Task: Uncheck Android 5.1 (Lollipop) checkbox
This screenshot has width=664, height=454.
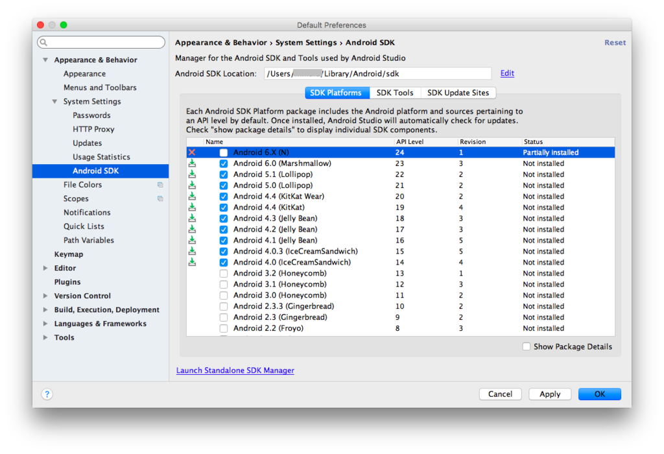Action: click(x=224, y=174)
